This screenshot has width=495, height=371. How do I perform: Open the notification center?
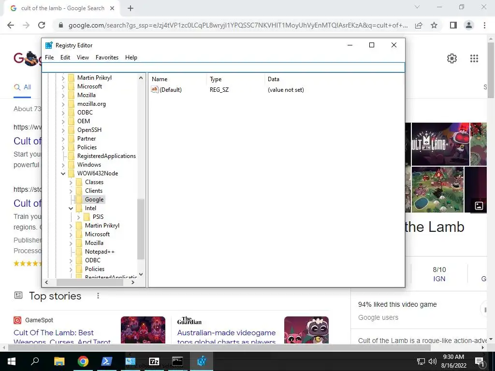(x=480, y=361)
